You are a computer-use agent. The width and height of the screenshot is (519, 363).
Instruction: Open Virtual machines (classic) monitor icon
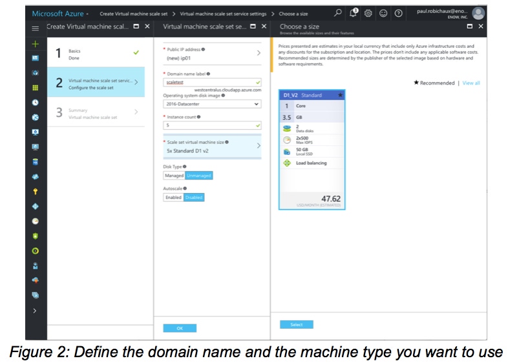point(35,132)
